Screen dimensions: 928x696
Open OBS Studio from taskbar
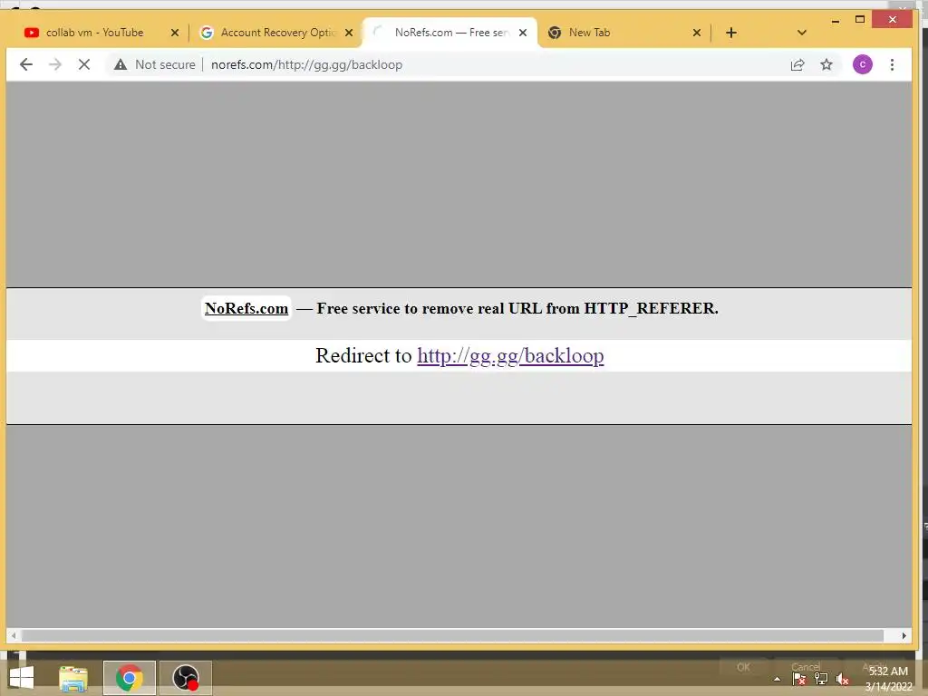point(185,678)
